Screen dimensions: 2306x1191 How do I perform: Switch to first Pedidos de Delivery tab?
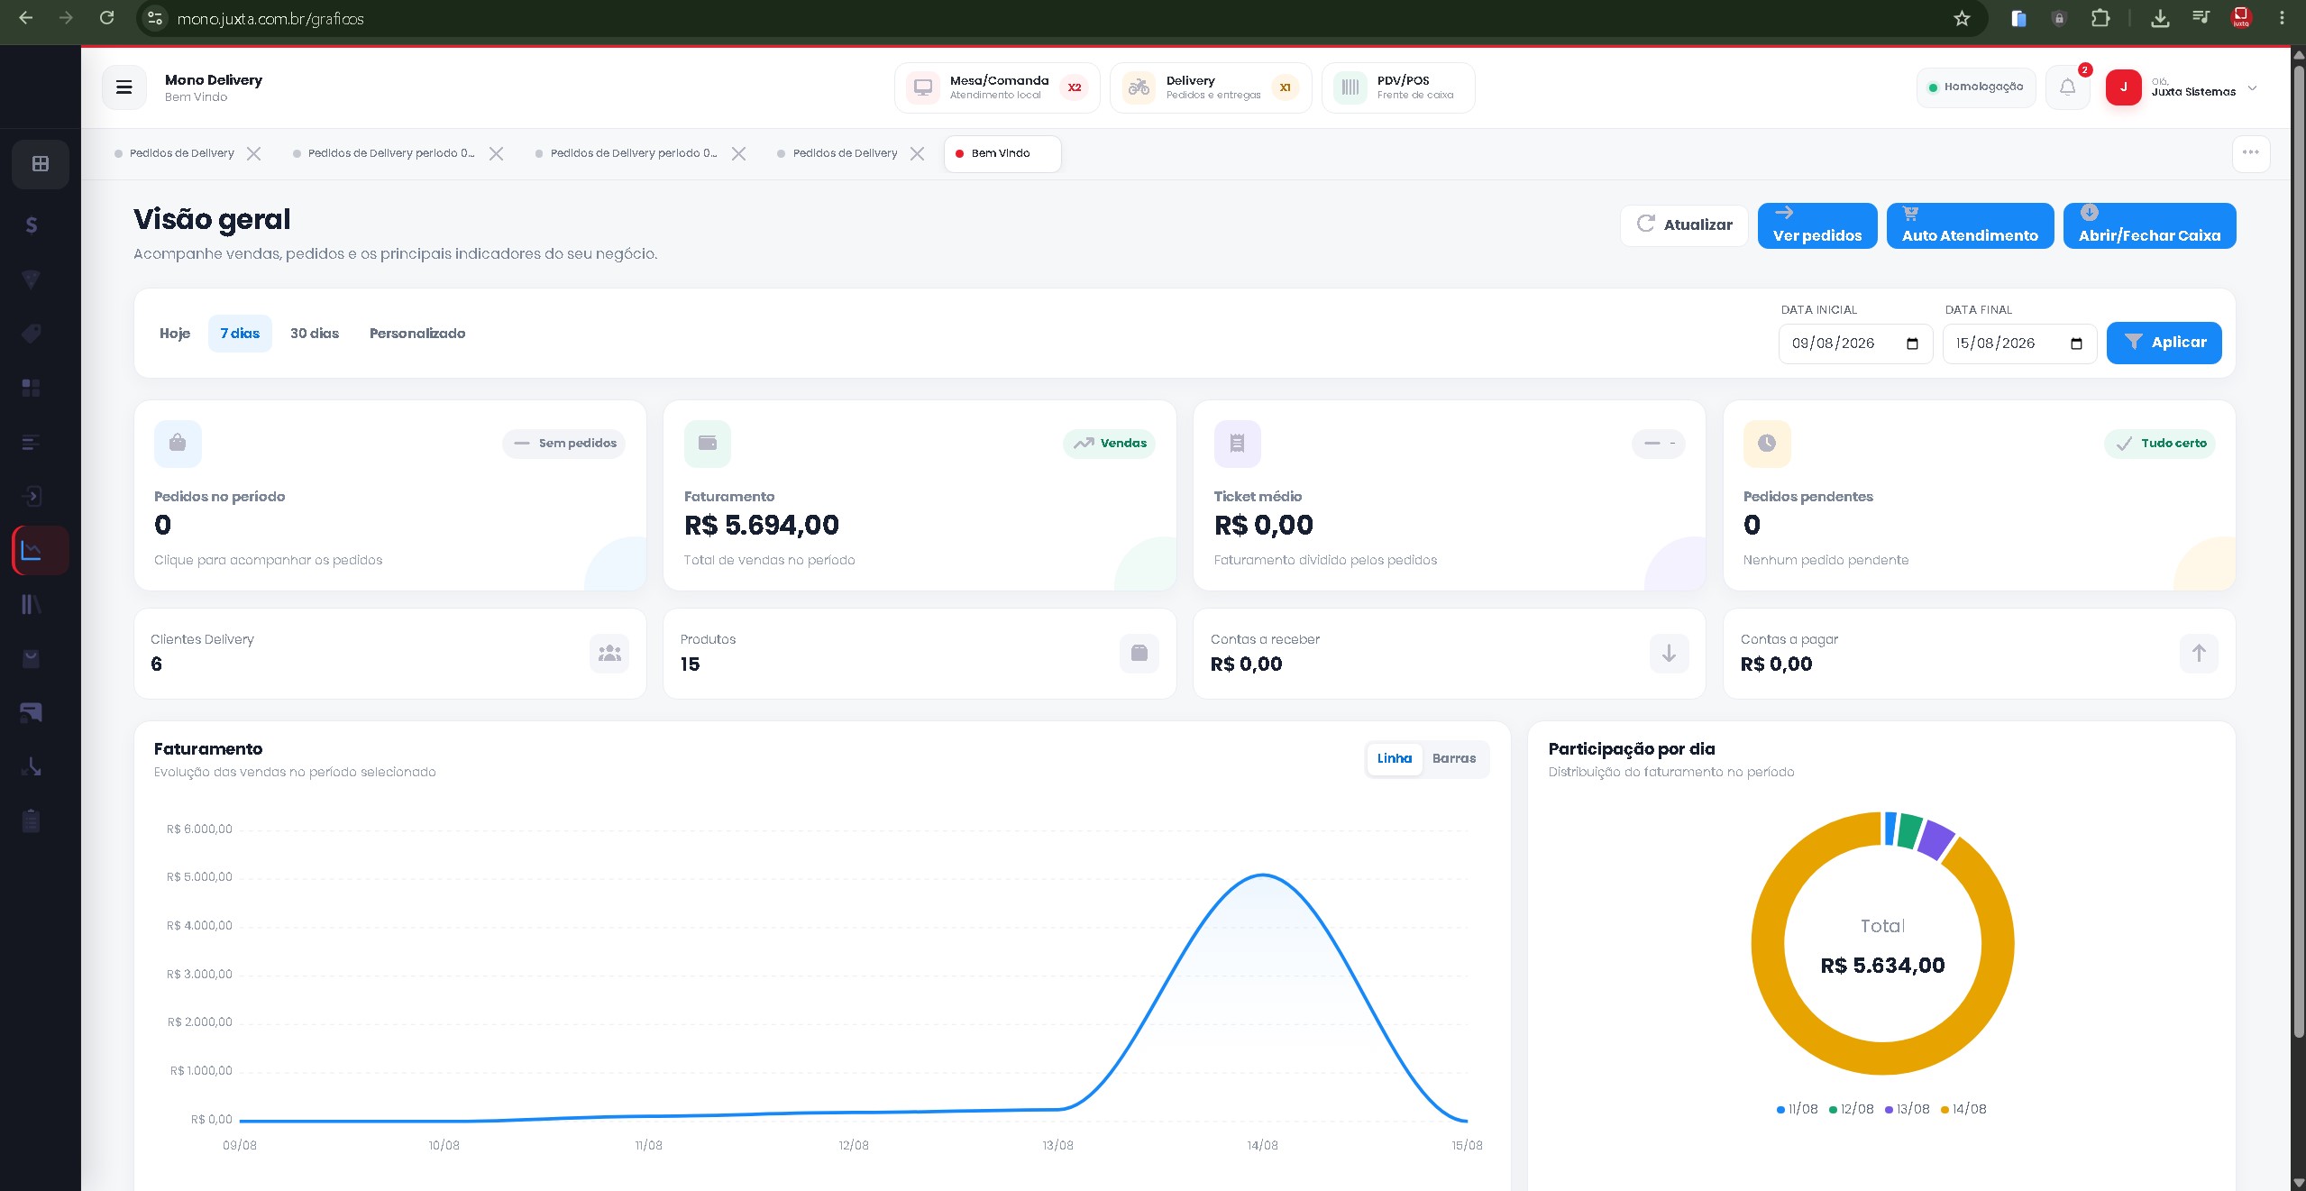point(181,153)
